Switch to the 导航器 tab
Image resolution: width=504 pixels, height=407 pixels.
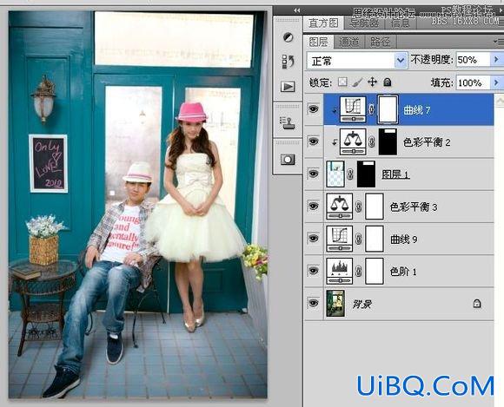pyautogui.click(x=364, y=23)
